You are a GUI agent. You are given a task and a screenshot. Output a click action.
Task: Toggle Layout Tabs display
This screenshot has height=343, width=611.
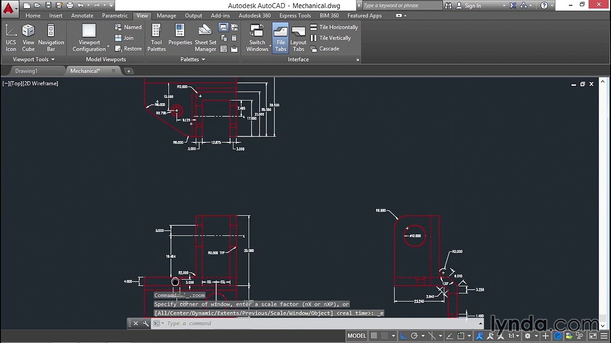[x=298, y=38]
